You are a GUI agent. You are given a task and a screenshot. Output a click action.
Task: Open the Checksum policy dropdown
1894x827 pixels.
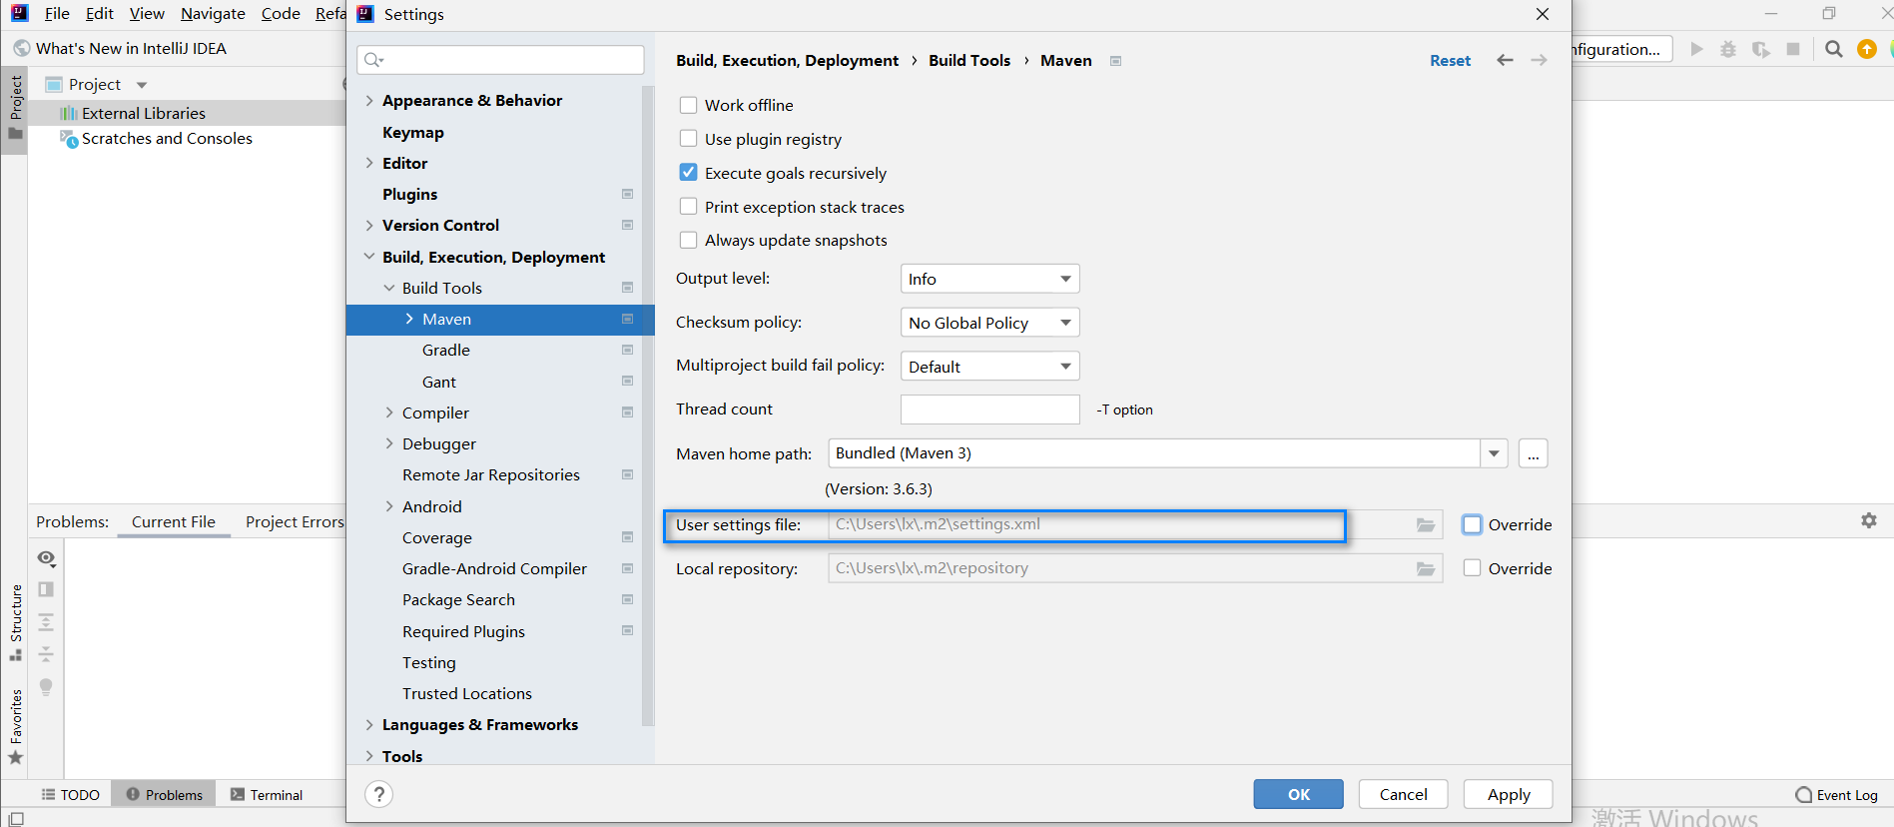pos(989,323)
